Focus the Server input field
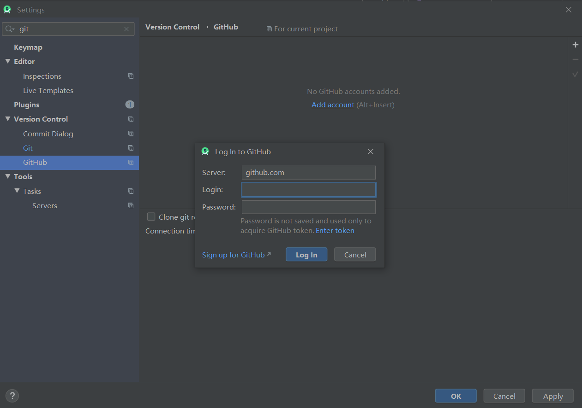 click(x=309, y=173)
